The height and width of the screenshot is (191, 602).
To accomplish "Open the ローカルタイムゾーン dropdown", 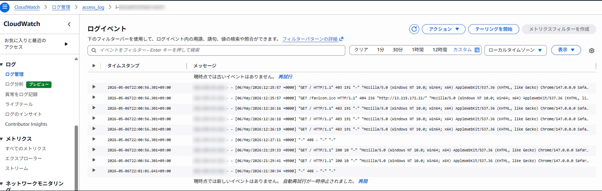I will (x=515, y=50).
